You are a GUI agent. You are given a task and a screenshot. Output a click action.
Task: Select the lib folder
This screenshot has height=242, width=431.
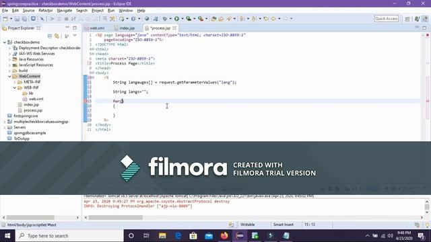point(31,93)
